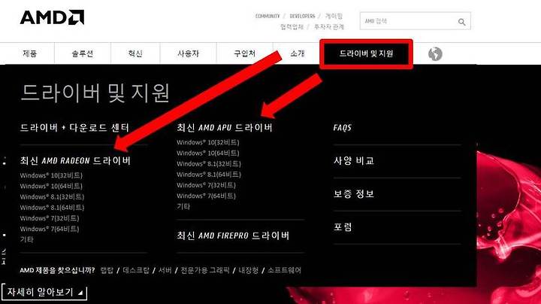Open the 구입처 navigation menu
Screen dimensions: 541x304
tap(245, 53)
